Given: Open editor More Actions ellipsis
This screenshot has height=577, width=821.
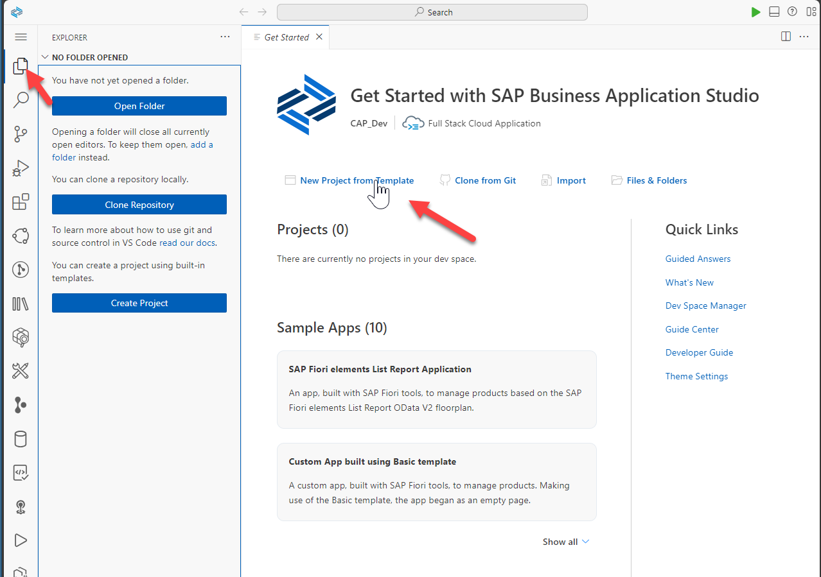Looking at the screenshot, I should (804, 37).
